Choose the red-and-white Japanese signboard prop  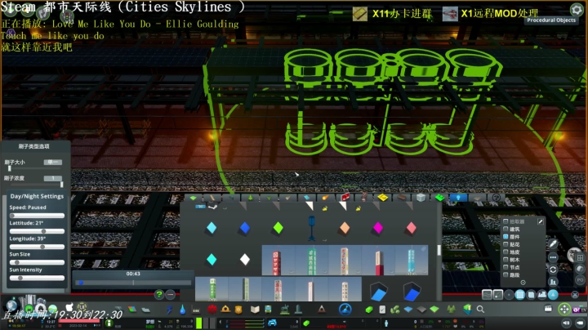tap(277, 261)
